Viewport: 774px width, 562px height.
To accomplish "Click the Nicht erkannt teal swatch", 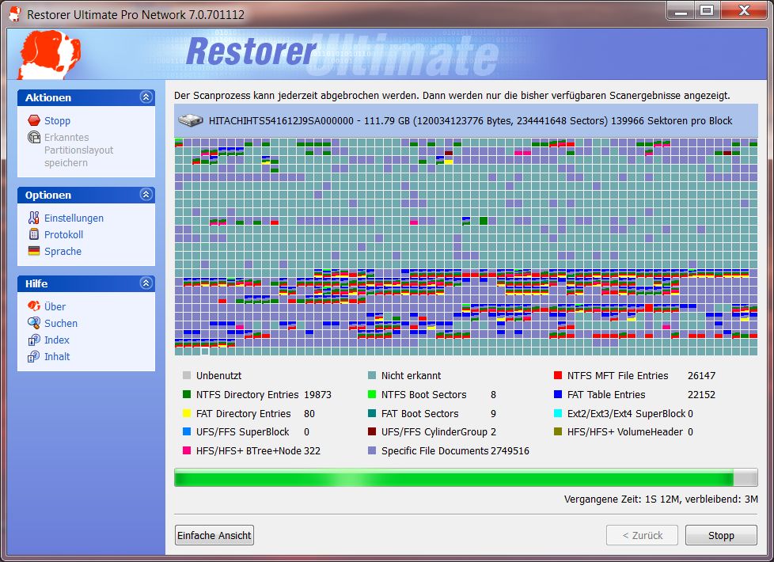I will tap(372, 375).
